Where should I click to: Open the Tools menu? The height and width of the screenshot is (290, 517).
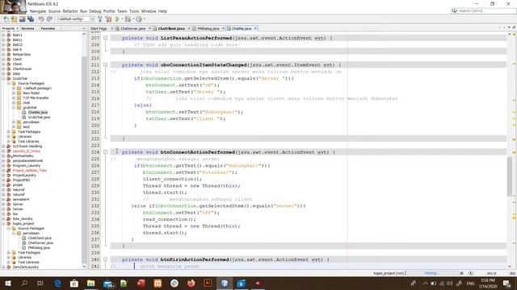click(x=134, y=11)
